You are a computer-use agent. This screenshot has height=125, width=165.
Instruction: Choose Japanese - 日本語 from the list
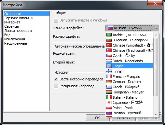pyautogui.click(x=129, y=103)
